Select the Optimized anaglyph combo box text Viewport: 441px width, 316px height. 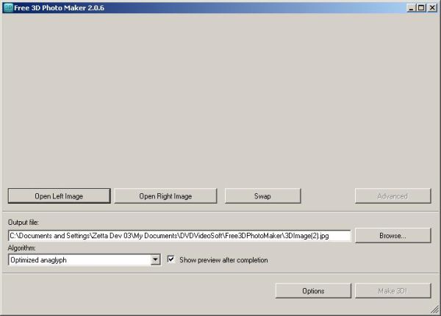(77, 260)
